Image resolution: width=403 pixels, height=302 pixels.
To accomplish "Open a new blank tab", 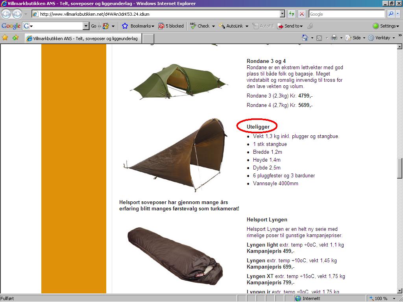I will tap(148, 39).
